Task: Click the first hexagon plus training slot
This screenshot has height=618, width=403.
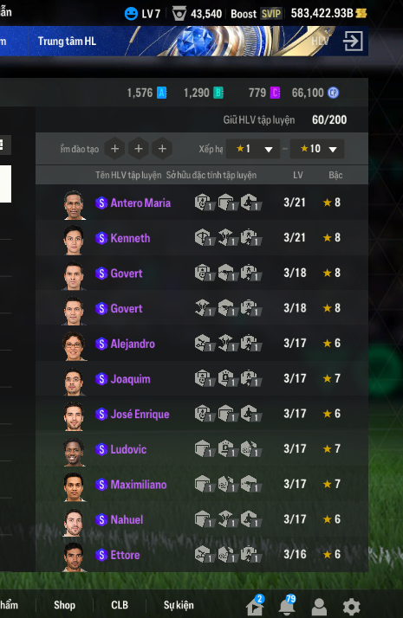Action: [x=115, y=149]
